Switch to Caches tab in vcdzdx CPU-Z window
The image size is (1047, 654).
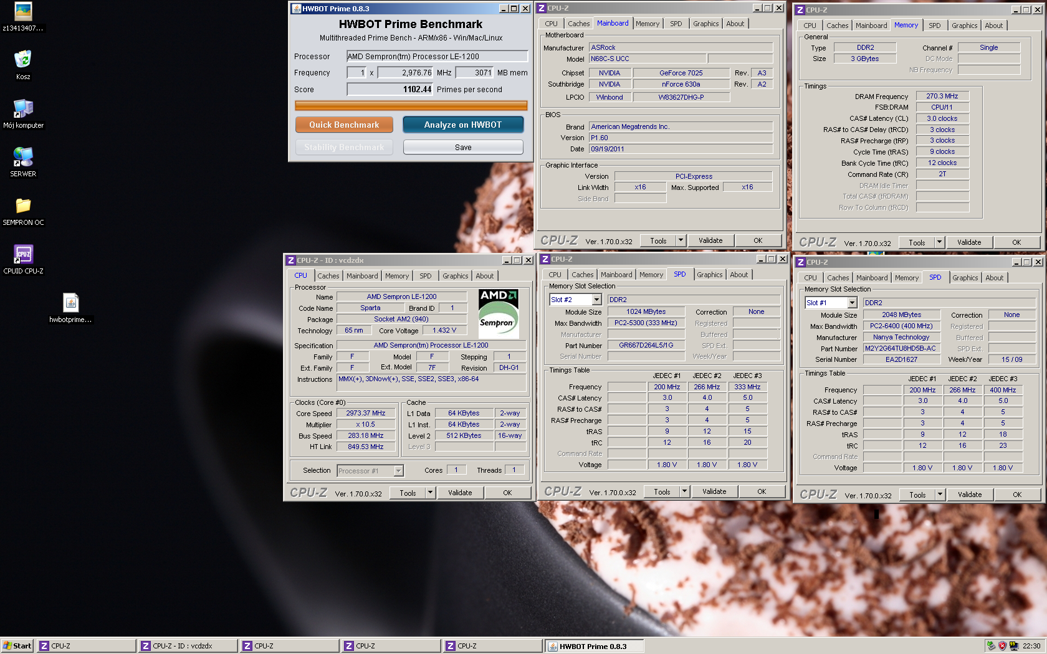328,276
